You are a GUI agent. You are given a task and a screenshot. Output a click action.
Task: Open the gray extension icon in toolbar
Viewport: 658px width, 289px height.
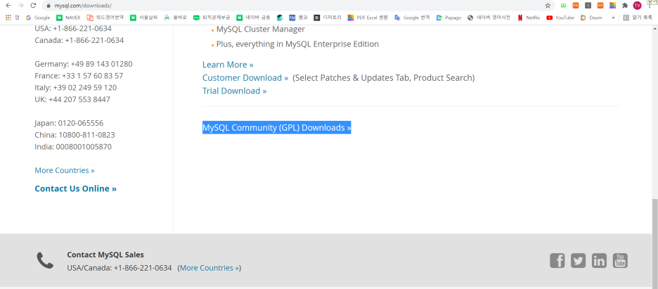click(x=588, y=6)
